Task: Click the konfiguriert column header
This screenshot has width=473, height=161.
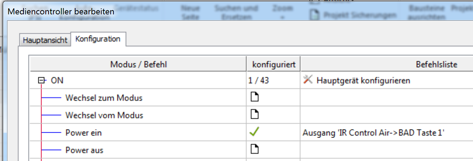Action: (274, 64)
